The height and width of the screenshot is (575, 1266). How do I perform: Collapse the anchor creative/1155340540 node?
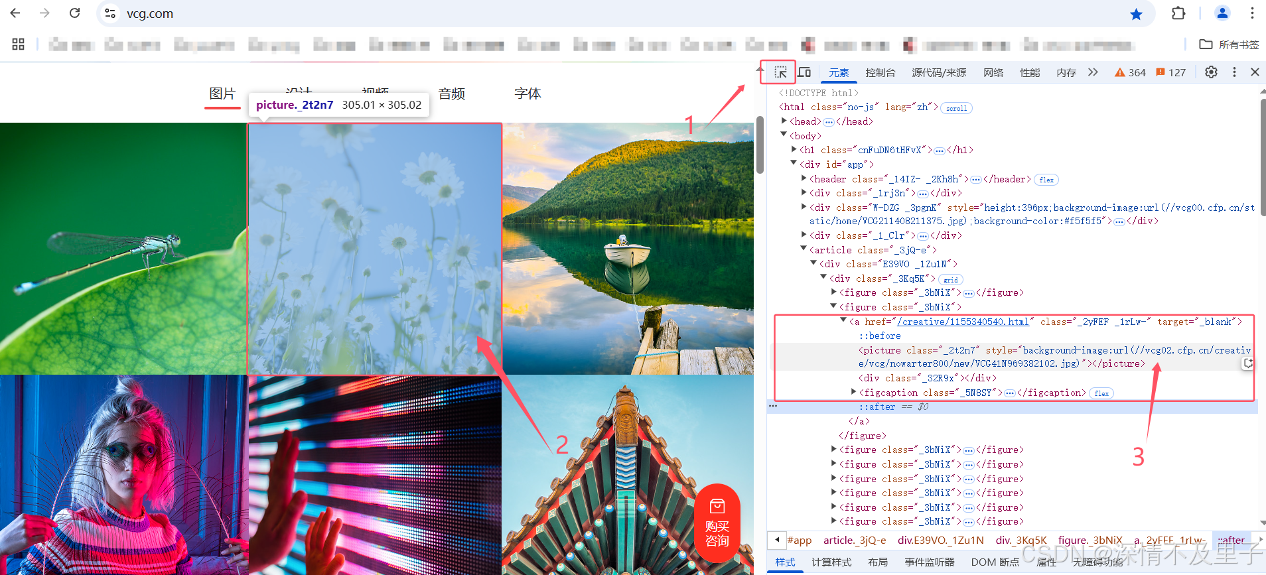coord(844,320)
